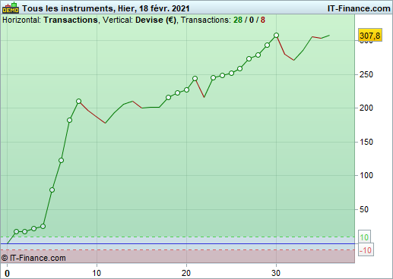The height and width of the screenshot is (279, 393).
Task: Click the blue zero baseline
Action: click(x=177, y=243)
